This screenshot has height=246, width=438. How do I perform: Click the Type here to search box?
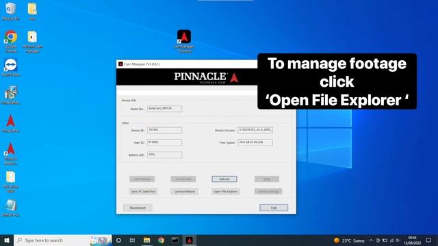coord(63,240)
